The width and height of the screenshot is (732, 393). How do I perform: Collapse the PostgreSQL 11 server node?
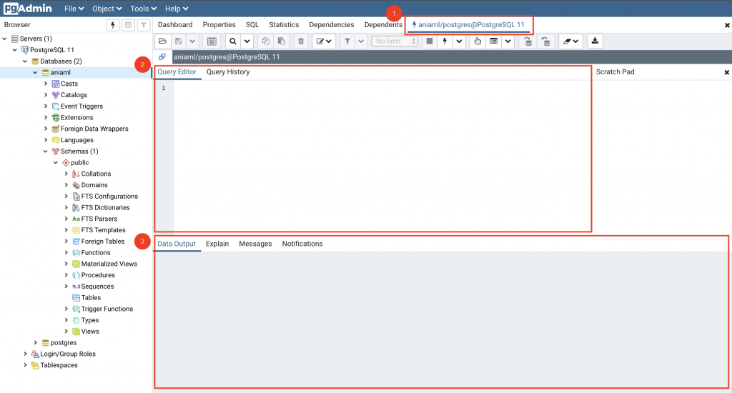tap(15, 50)
